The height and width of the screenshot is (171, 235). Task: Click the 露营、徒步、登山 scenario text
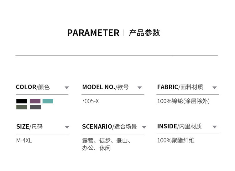[x=106, y=140]
